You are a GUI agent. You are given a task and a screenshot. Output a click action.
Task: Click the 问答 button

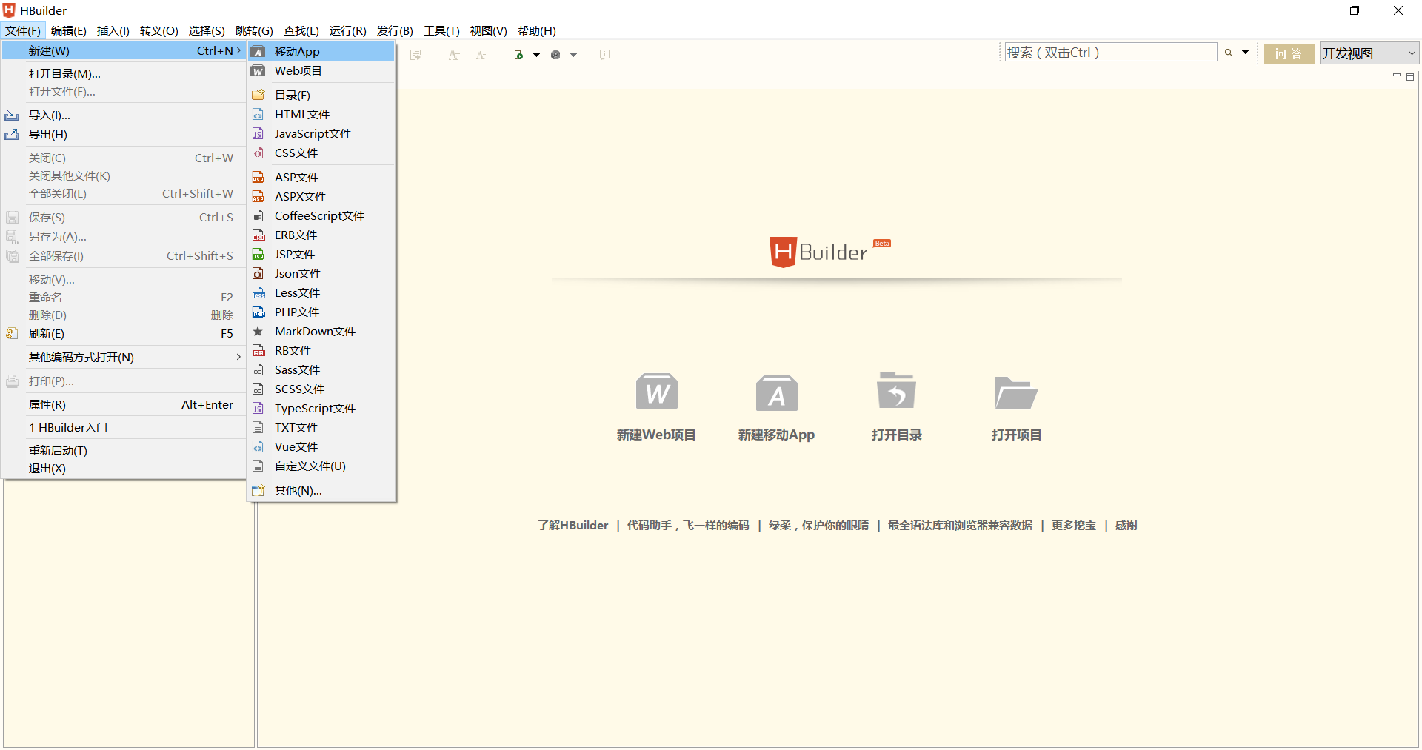click(x=1289, y=53)
